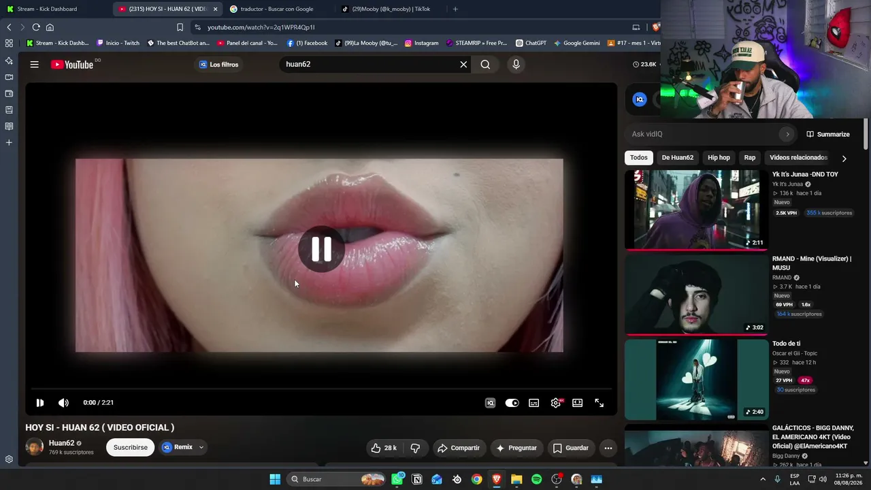
Task: Open File Explorer from the taskbar
Action: click(x=516, y=479)
